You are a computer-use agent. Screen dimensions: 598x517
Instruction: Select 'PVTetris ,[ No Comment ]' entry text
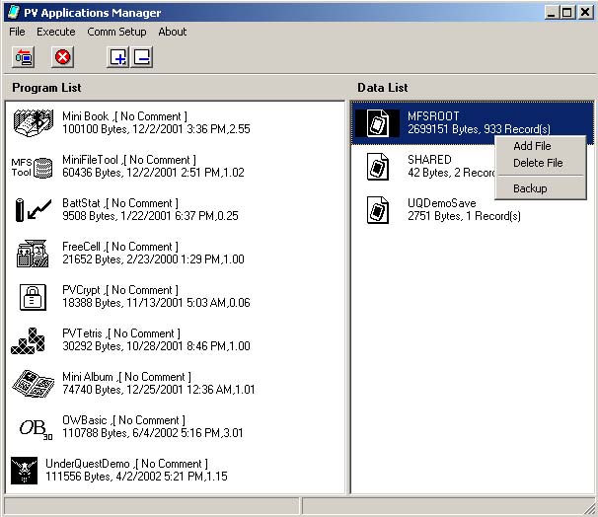point(121,333)
